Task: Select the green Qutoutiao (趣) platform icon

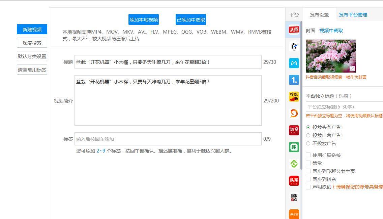Action: pyautogui.click(x=294, y=147)
